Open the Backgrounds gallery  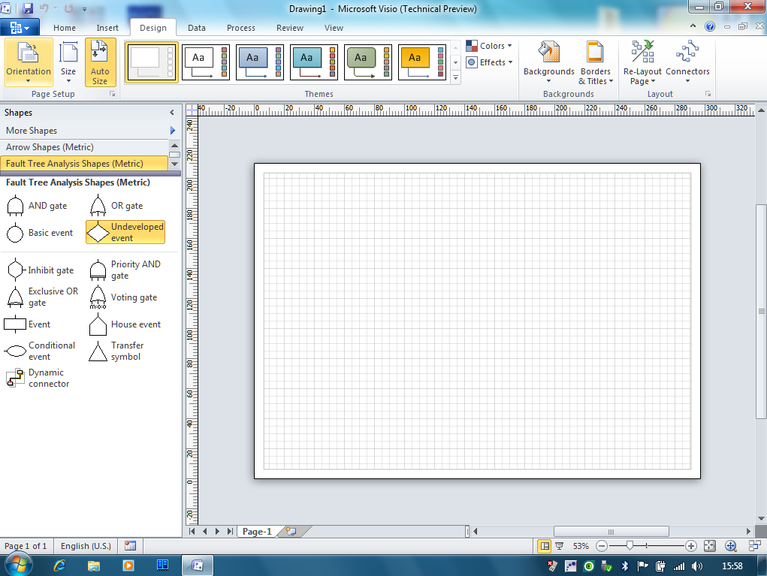tap(549, 62)
